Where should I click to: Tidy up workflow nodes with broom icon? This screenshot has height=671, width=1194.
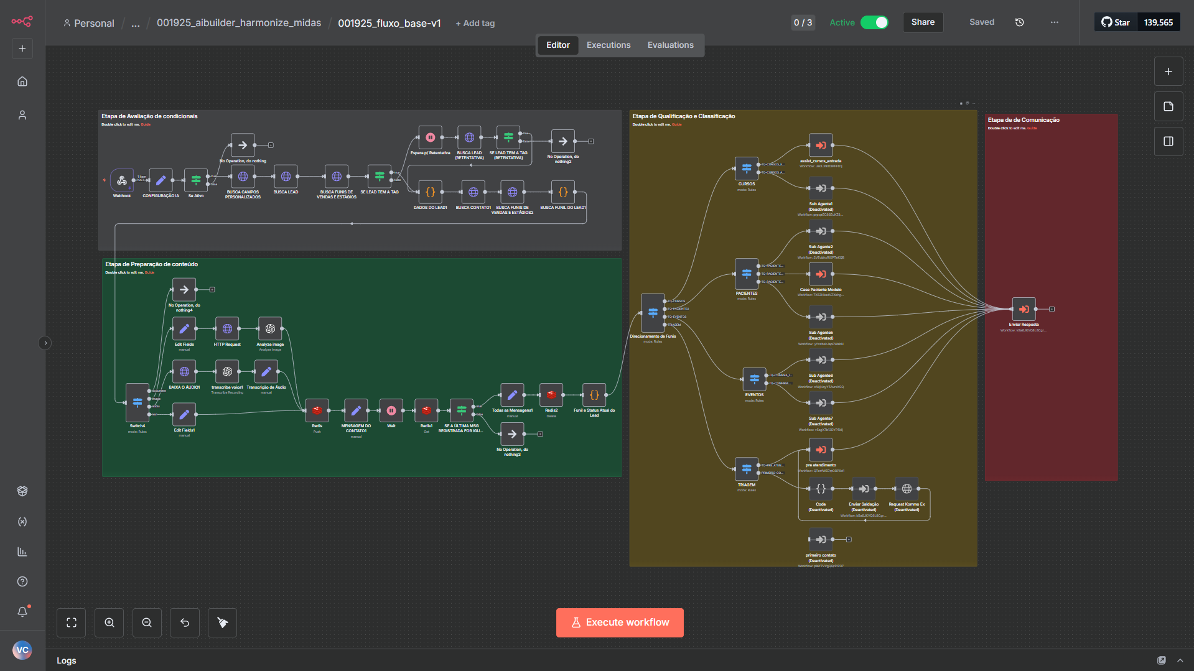(222, 622)
